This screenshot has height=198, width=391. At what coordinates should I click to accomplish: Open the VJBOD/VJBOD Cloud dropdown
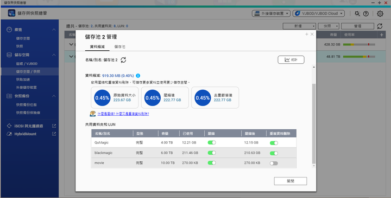click(319, 14)
